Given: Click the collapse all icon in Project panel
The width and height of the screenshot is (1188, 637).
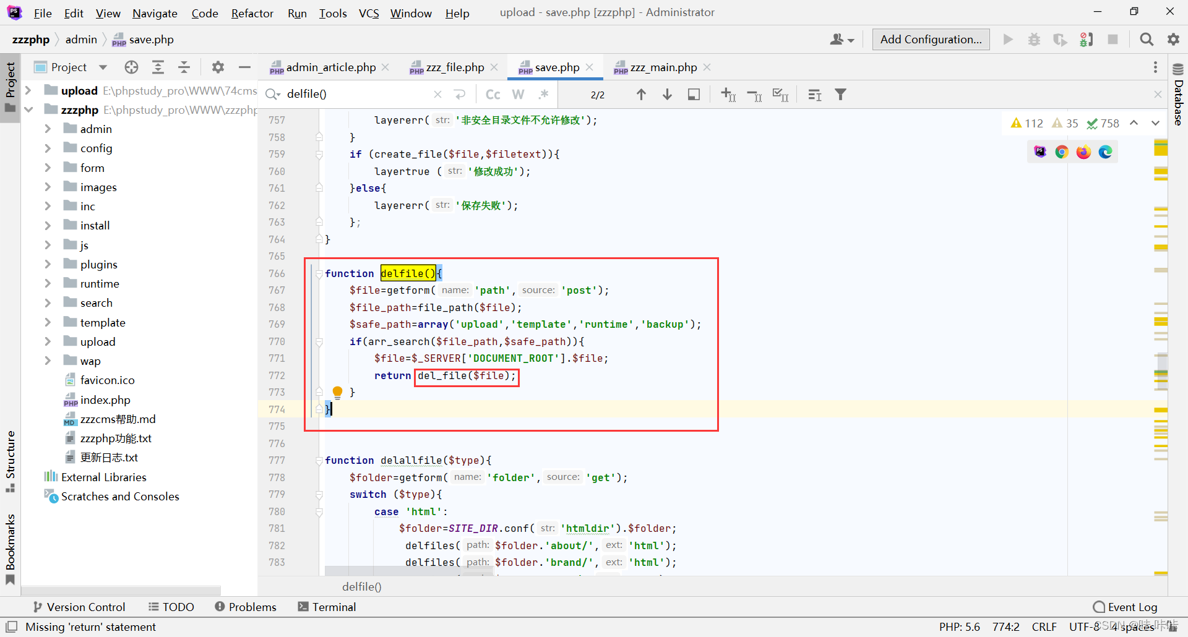Looking at the screenshot, I should [184, 67].
